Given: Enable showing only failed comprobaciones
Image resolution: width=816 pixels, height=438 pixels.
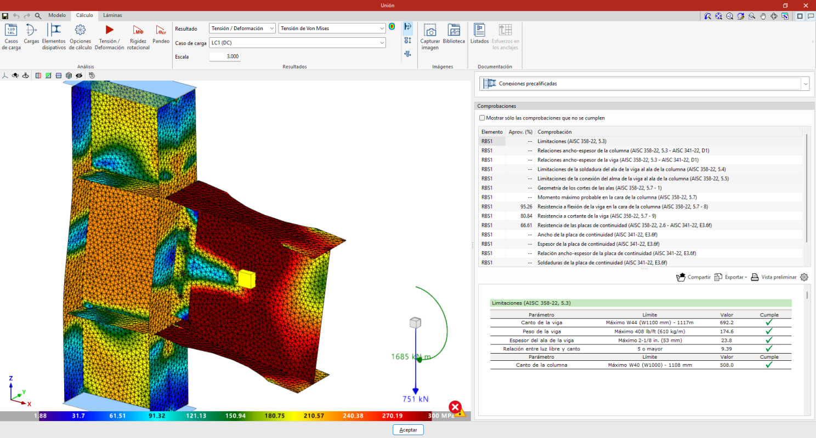Looking at the screenshot, I should tap(482, 118).
